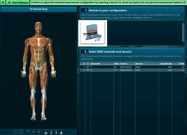Click the uV units cell in row 2
Image resolution: width=187 pixels, height=135 pixels.
[x=179, y=70]
